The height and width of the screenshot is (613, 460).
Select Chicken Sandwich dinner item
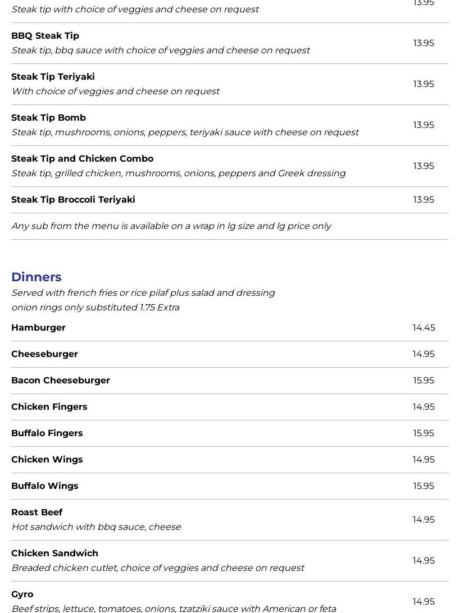[x=54, y=553]
